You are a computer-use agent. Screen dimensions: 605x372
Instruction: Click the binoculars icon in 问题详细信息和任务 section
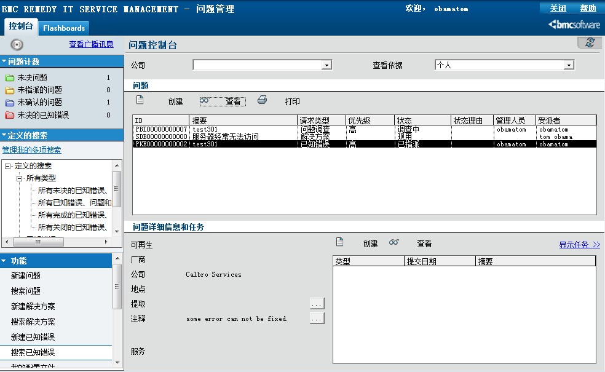pos(394,243)
